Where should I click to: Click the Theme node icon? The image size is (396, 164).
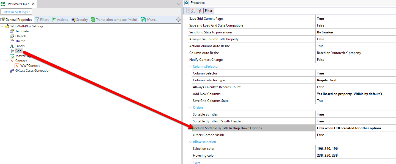[12, 41]
